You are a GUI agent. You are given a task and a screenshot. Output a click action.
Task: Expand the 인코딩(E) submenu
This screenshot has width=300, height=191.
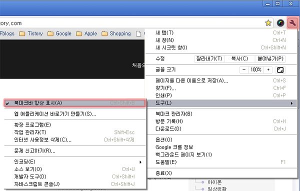tap(75, 162)
